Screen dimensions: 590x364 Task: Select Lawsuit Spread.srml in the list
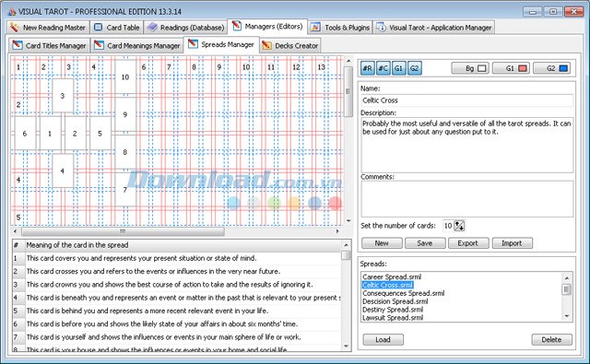click(x=393, y=318)
